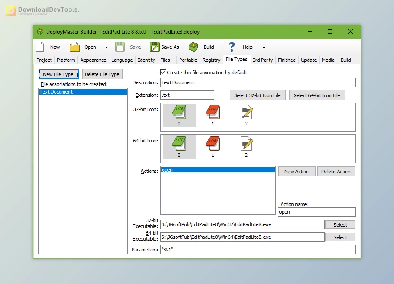The height and width of the screenshot is (284, 394).
Task: Select the red book 64-bit icon numbered 1
Action: (x=213, y=145)
